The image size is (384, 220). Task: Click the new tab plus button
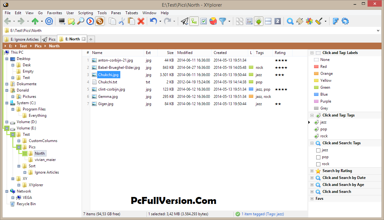pos(91,39)
